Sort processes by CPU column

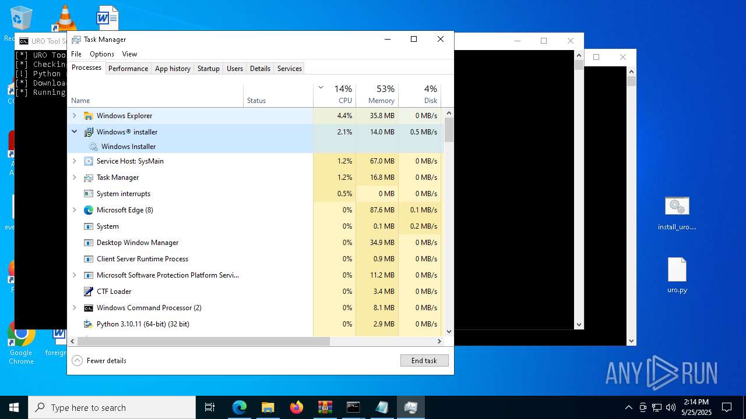coord(335,95)
